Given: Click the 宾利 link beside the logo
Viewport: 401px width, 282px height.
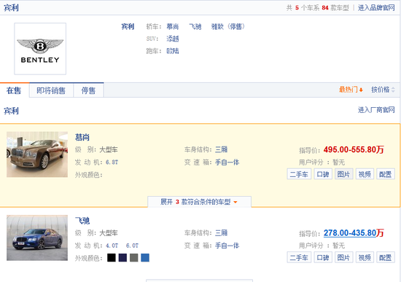Looking at the screenshot, I should click(x=128, y=26).
